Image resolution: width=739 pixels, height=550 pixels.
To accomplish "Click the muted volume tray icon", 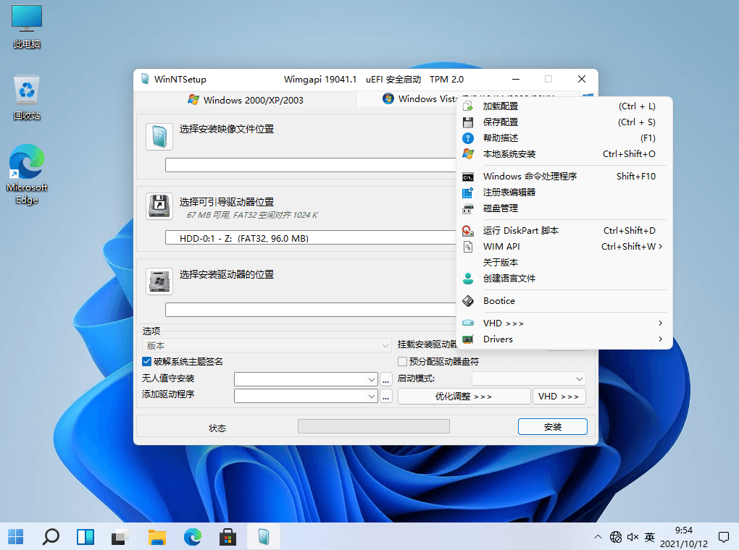I will (632, 537).
